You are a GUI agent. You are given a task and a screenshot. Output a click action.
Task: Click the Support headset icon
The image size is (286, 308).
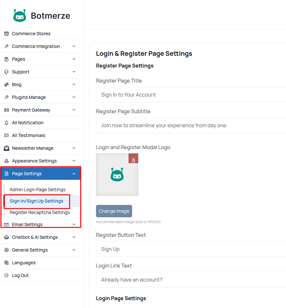[x=7, y=72]
